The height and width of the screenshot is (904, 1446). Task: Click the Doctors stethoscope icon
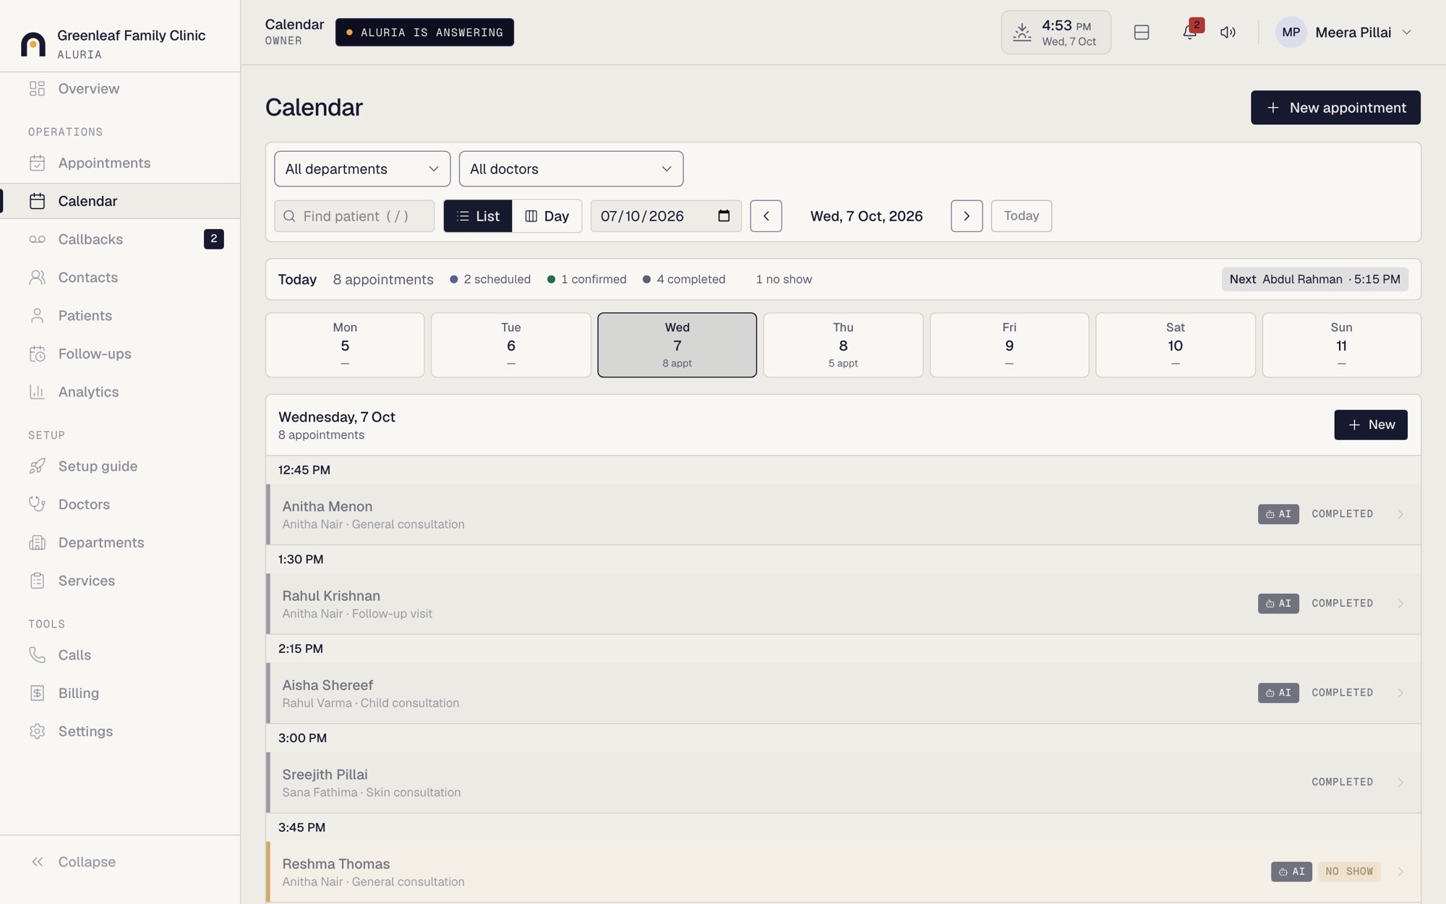pos(37,504)
